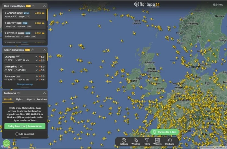
Task: Click headset icon on Try free button
Action: 154,132
